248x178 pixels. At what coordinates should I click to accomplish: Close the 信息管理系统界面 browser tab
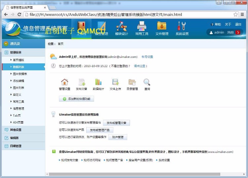point(45,7)
